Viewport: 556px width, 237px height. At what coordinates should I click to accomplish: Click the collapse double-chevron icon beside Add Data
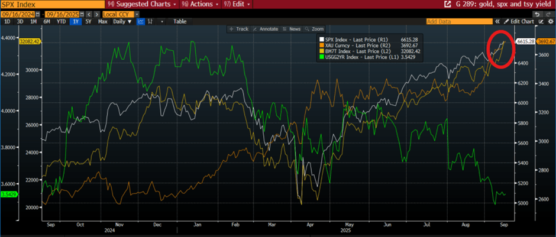[498, 21]
